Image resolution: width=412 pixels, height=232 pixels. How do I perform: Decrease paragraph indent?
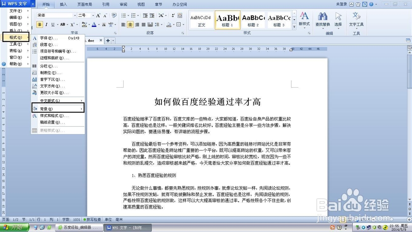pyautogui.click(x=145, y=16)
